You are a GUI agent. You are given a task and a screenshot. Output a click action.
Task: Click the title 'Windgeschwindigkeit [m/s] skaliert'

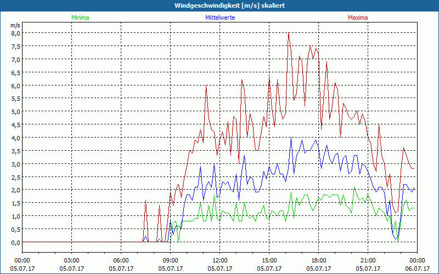(x=229, y=5)
